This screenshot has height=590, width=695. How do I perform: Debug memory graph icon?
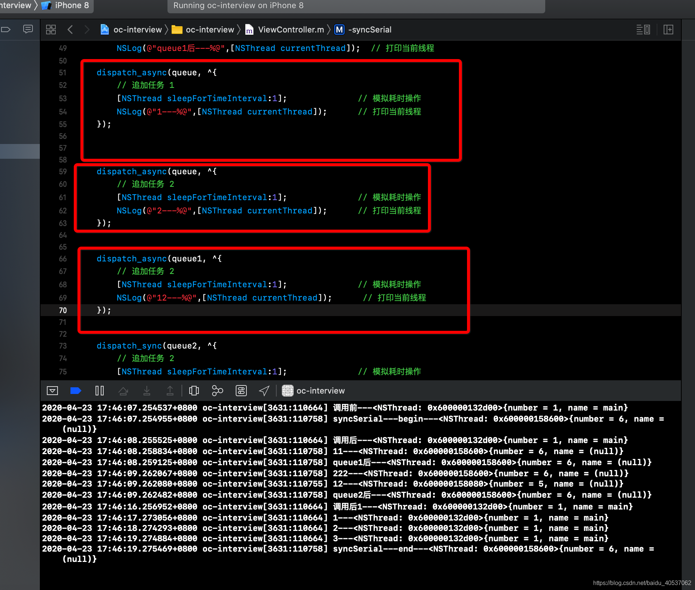point(218,391)
